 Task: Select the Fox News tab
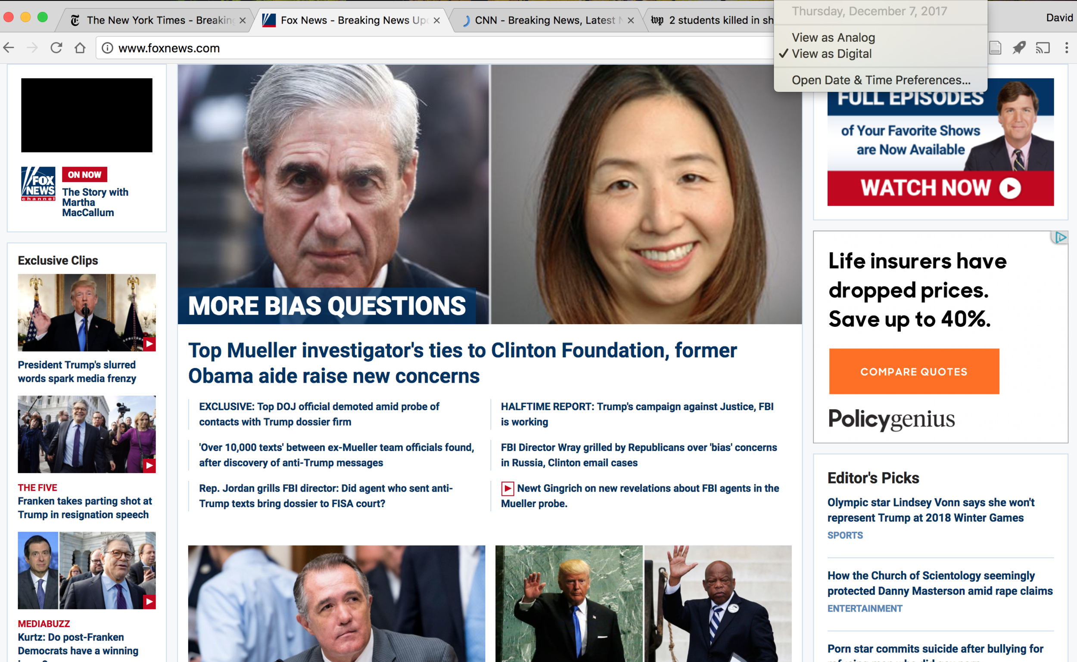coord(353,21)
